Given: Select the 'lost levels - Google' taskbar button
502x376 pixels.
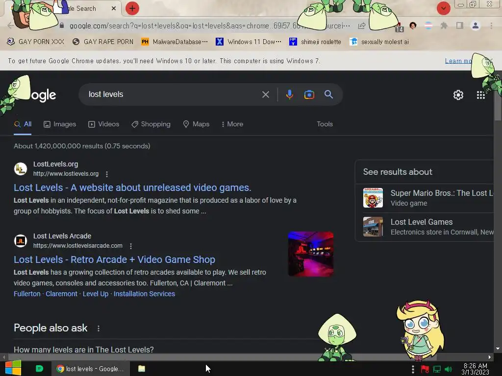Looking at the screenshot, I should (x=91, y=369).
